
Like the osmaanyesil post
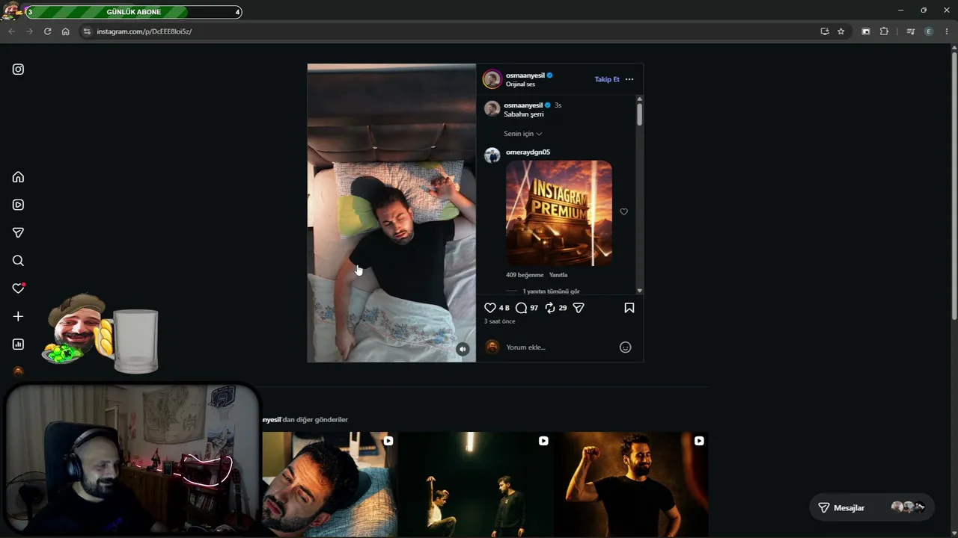tap(490, 308)
